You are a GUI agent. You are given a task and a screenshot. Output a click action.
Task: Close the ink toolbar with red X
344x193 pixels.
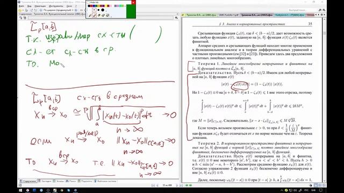pos(133,2)
